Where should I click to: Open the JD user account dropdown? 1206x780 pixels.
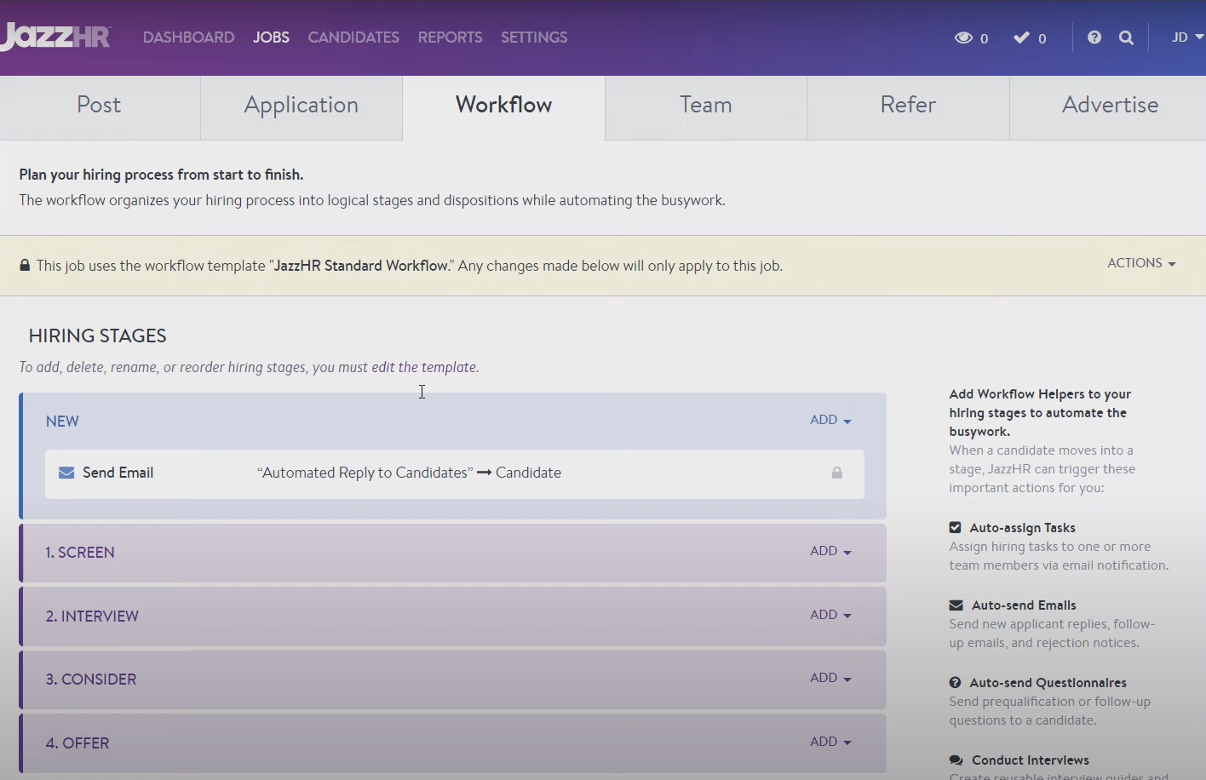click(x=1187, y=37)
